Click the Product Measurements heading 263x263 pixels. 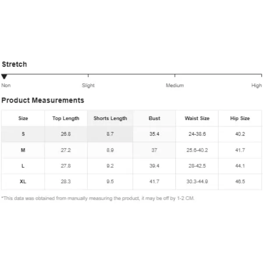43,100
